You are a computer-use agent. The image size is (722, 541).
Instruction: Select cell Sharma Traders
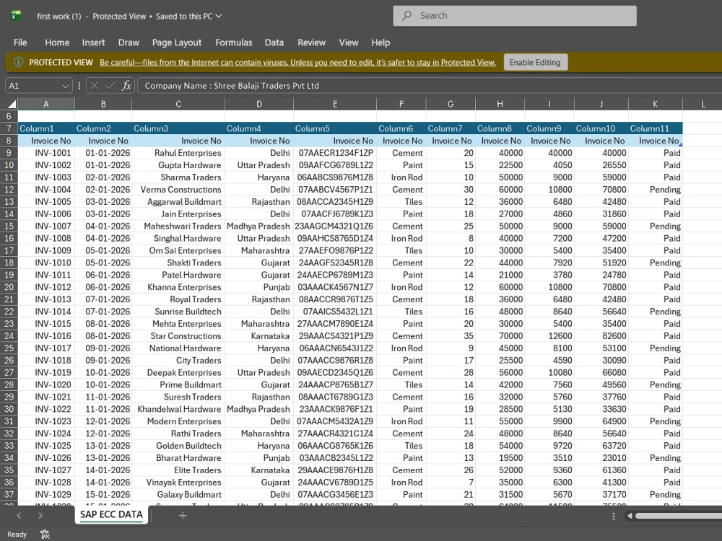[x=178, y=177]
